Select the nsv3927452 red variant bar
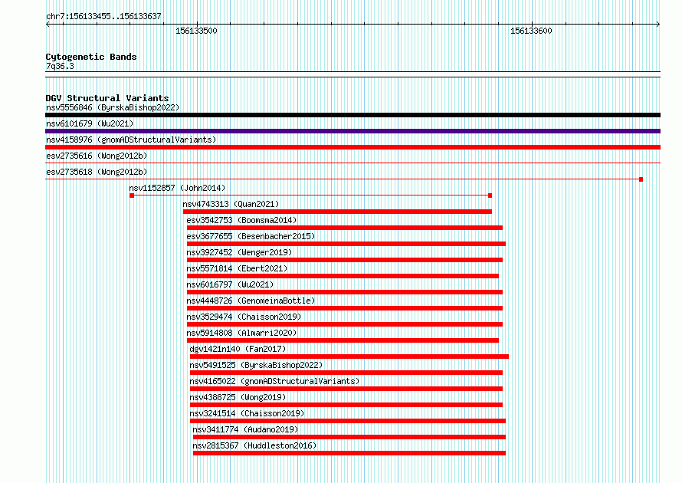This screenshot has width=682, height=483. point(345,260)
